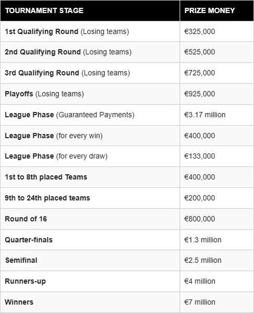Click the €325,000 prize cell
Screen dimensions: 254x313
click(x=200, y=31)
